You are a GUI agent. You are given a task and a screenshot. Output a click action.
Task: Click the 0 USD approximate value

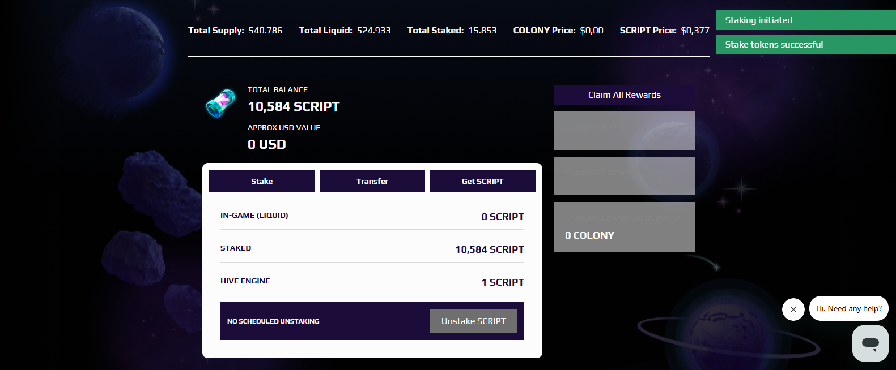pyautogui.click(x=267, y=144)
